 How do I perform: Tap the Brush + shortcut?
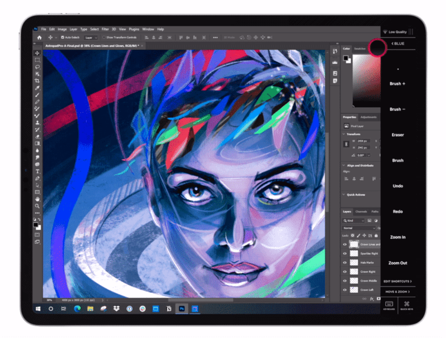[x=397, y=83]
